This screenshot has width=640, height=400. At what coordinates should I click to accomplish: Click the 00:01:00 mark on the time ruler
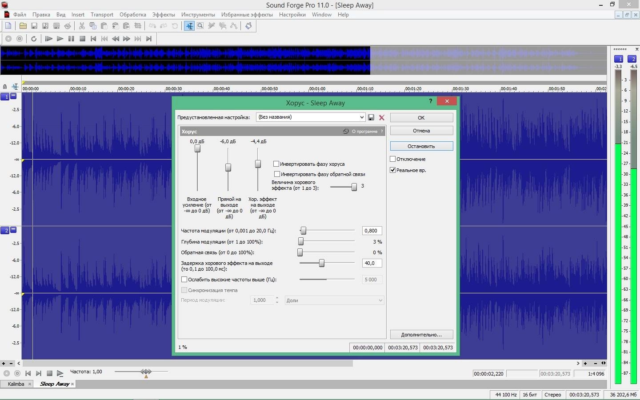tap(317, 89)
